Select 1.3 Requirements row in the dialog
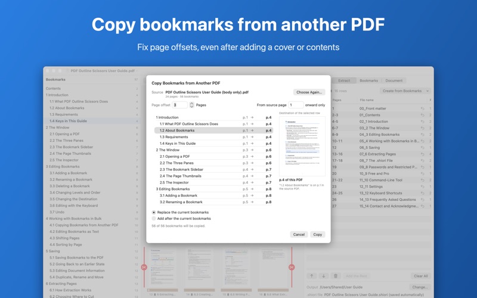Viewport: 477px width, 298px height. click(x=213, y=137)
